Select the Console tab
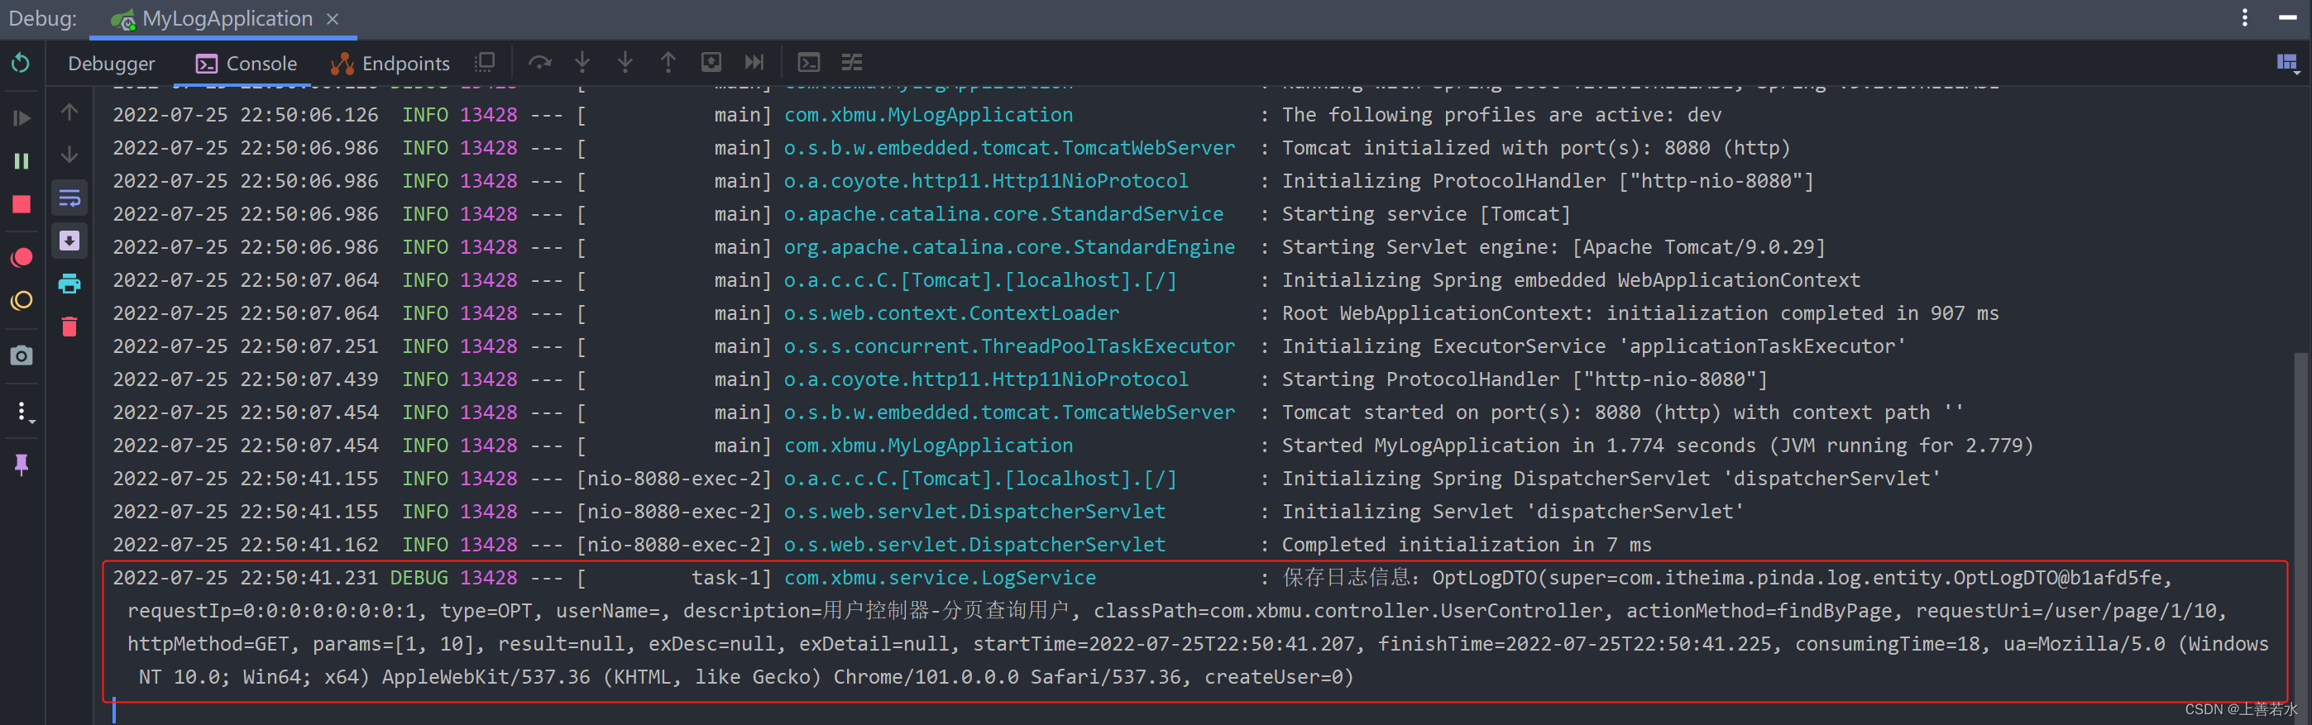Viewport: 2312px width, 725px height. [246, 63]
